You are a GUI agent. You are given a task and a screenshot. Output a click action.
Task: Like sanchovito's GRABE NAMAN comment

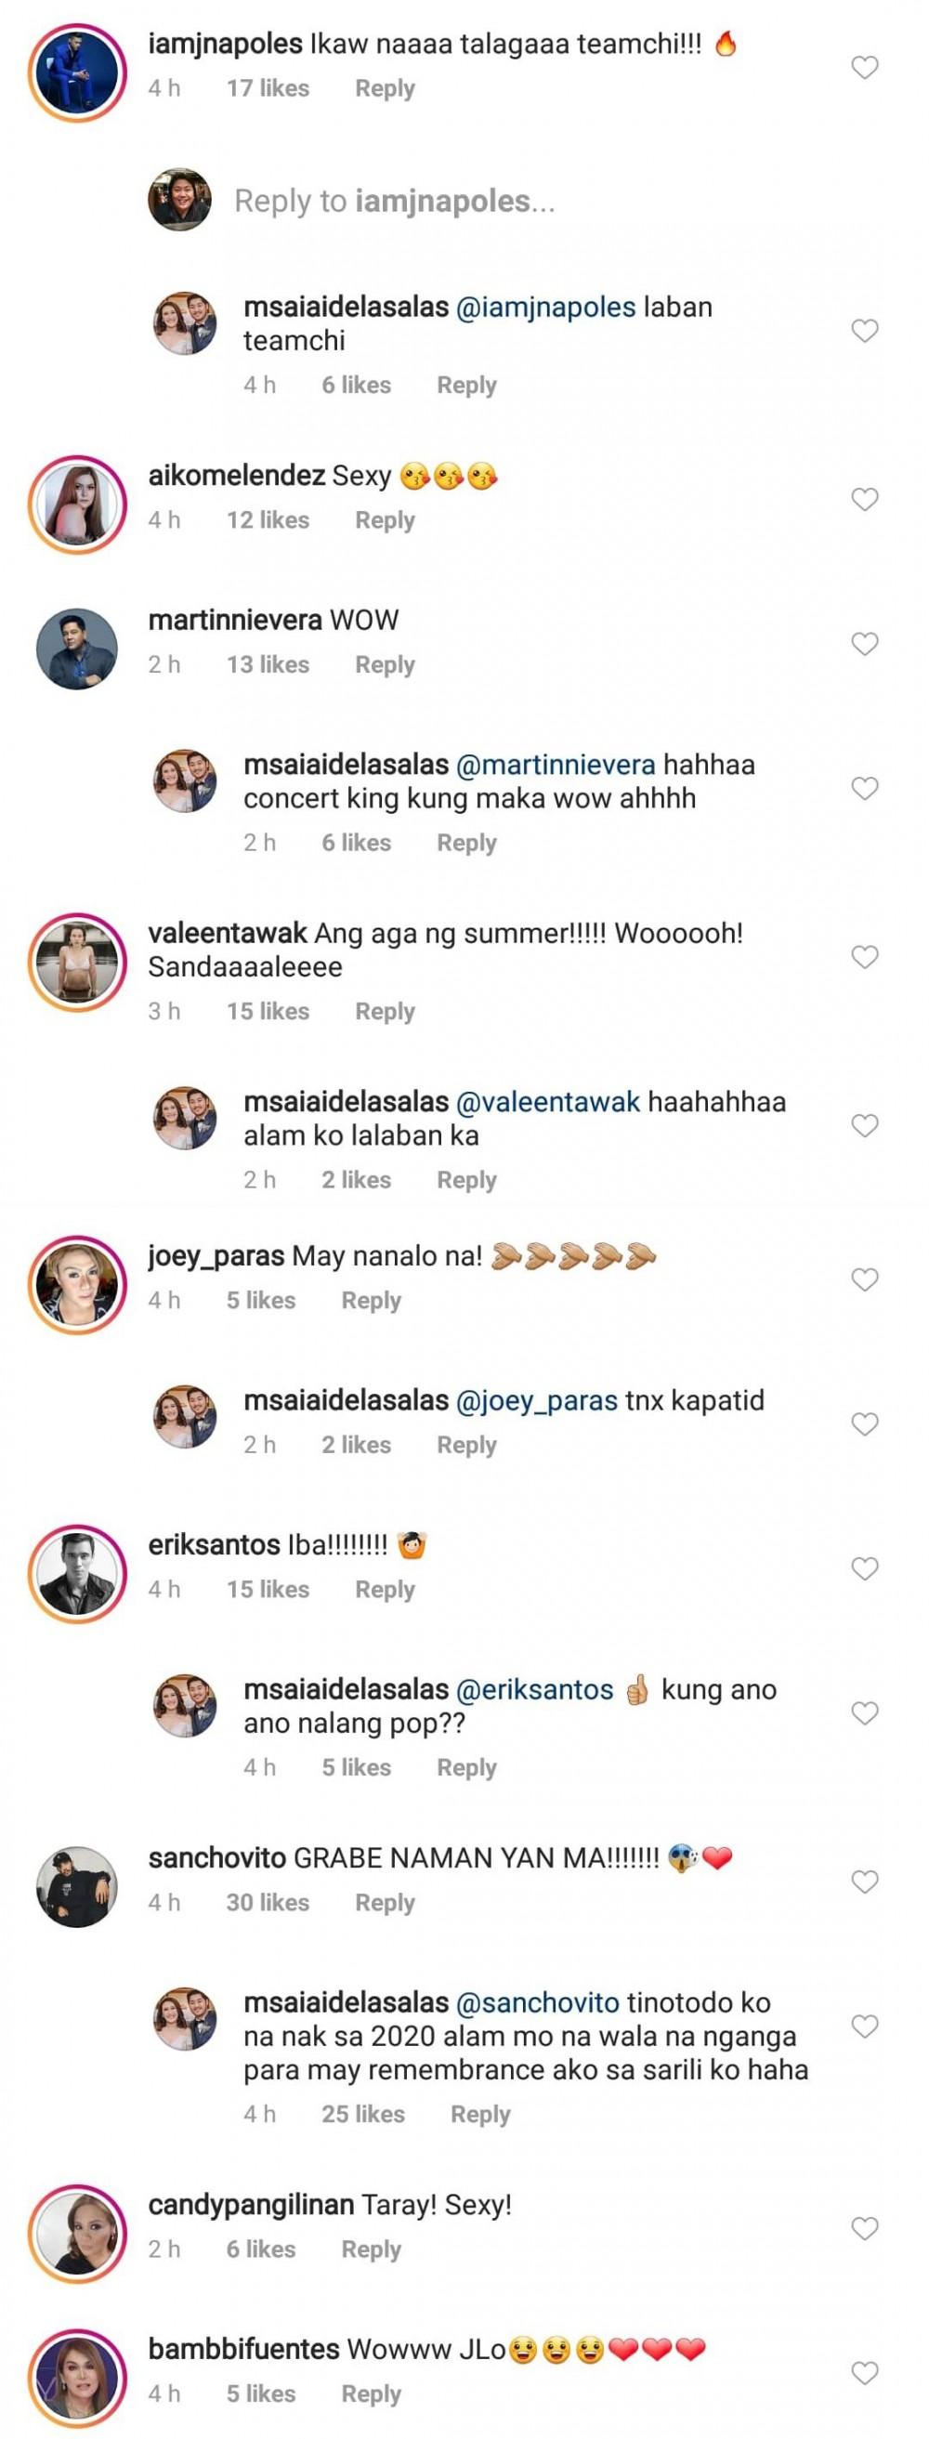click(865, 1882)
